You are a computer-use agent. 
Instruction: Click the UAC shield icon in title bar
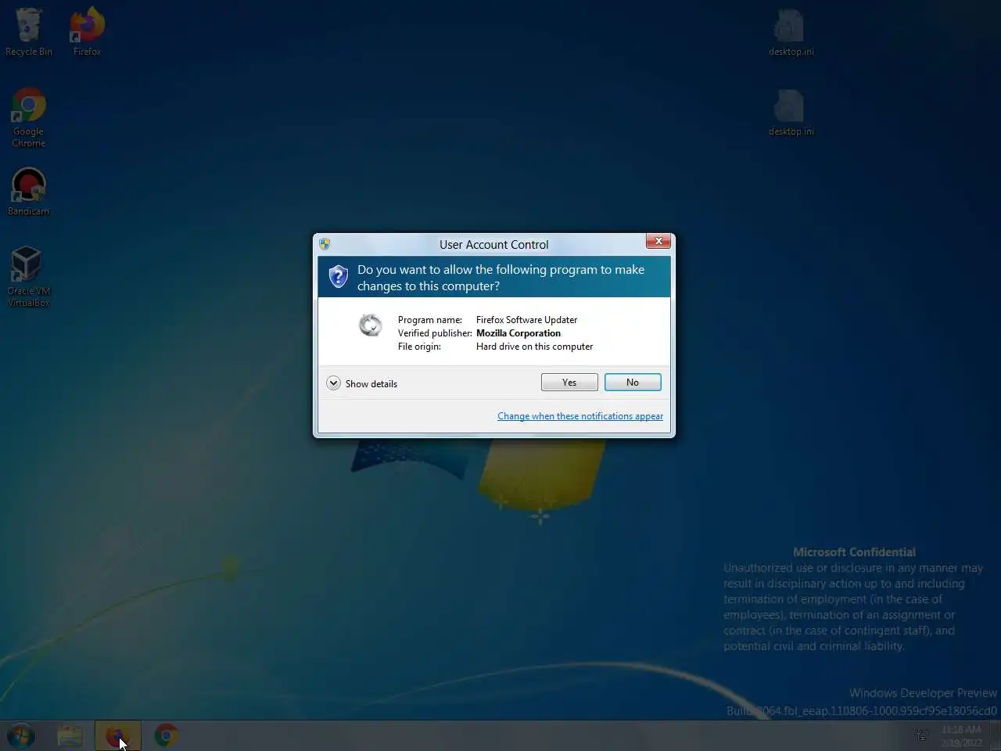[x=325, y=244]
